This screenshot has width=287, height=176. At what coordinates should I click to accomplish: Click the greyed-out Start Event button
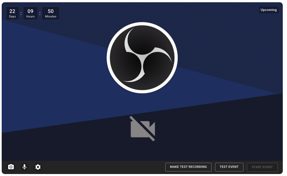(262, 167)
